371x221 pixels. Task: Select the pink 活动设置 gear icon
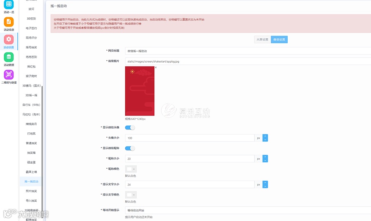coord(9,39)
